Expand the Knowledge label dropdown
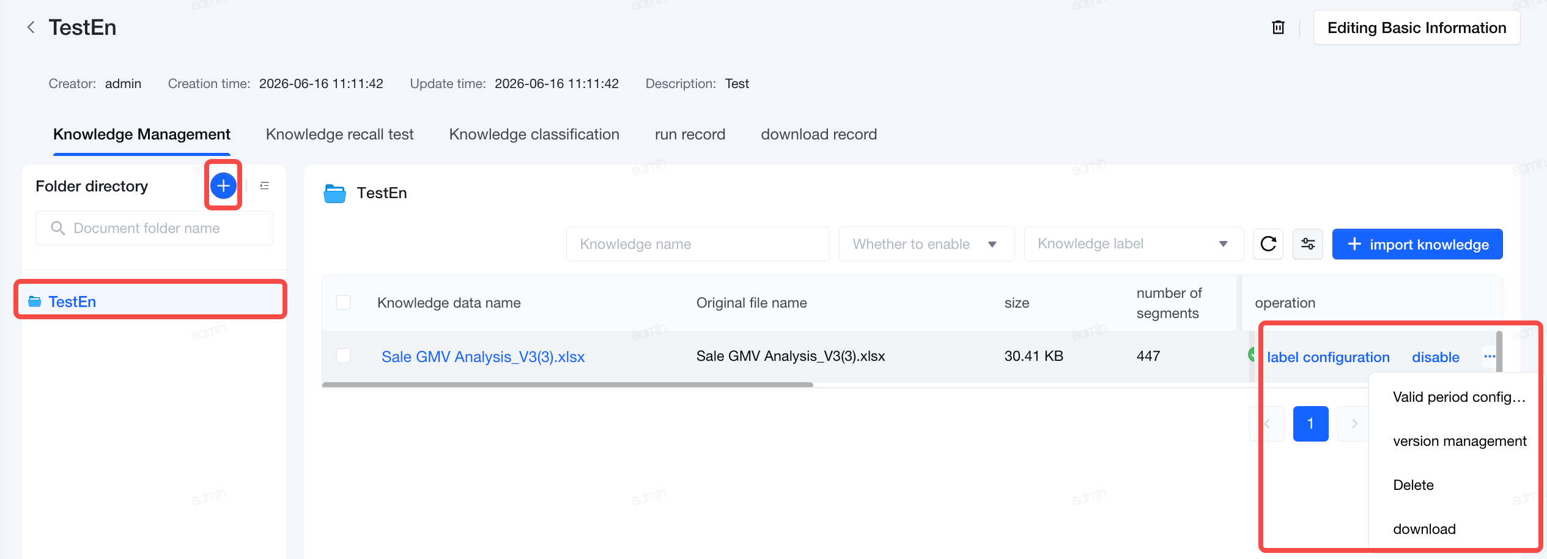 coord(1134,244)
